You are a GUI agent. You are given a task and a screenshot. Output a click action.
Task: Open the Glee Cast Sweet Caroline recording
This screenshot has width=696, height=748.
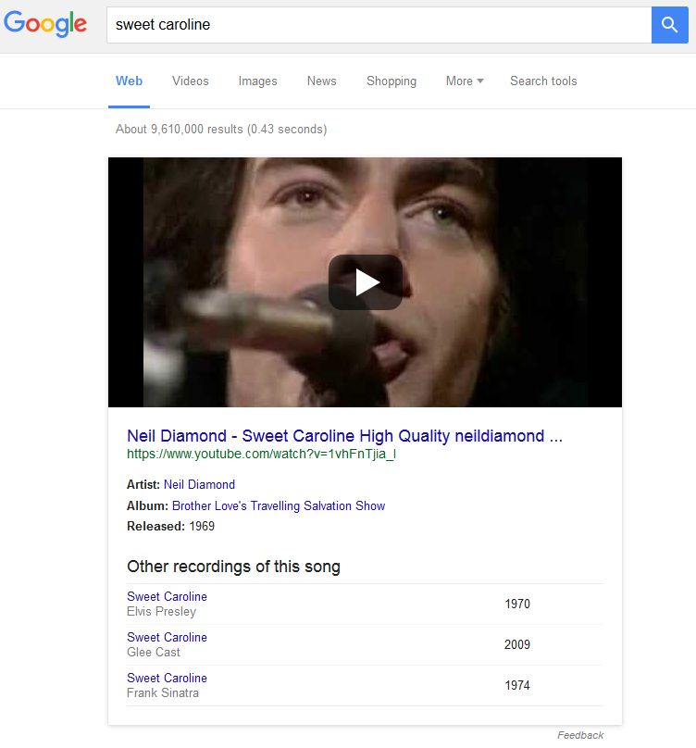click(x=167, y=638)
